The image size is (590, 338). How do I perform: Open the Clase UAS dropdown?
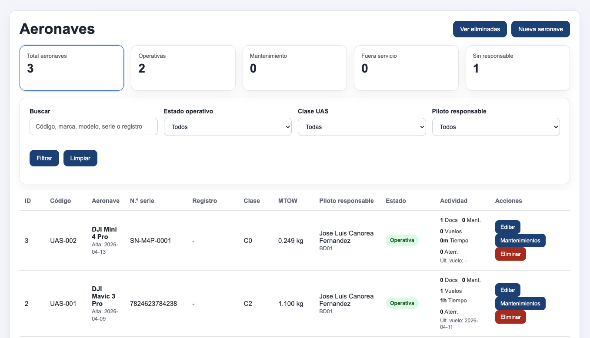[362, 127]
